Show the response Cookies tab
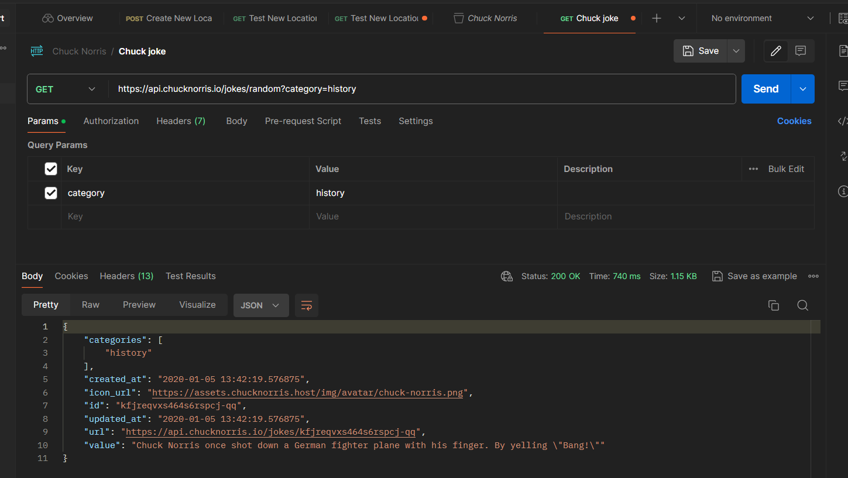The width and height of the screenshot is (848, 478). [x=71, y=276]
